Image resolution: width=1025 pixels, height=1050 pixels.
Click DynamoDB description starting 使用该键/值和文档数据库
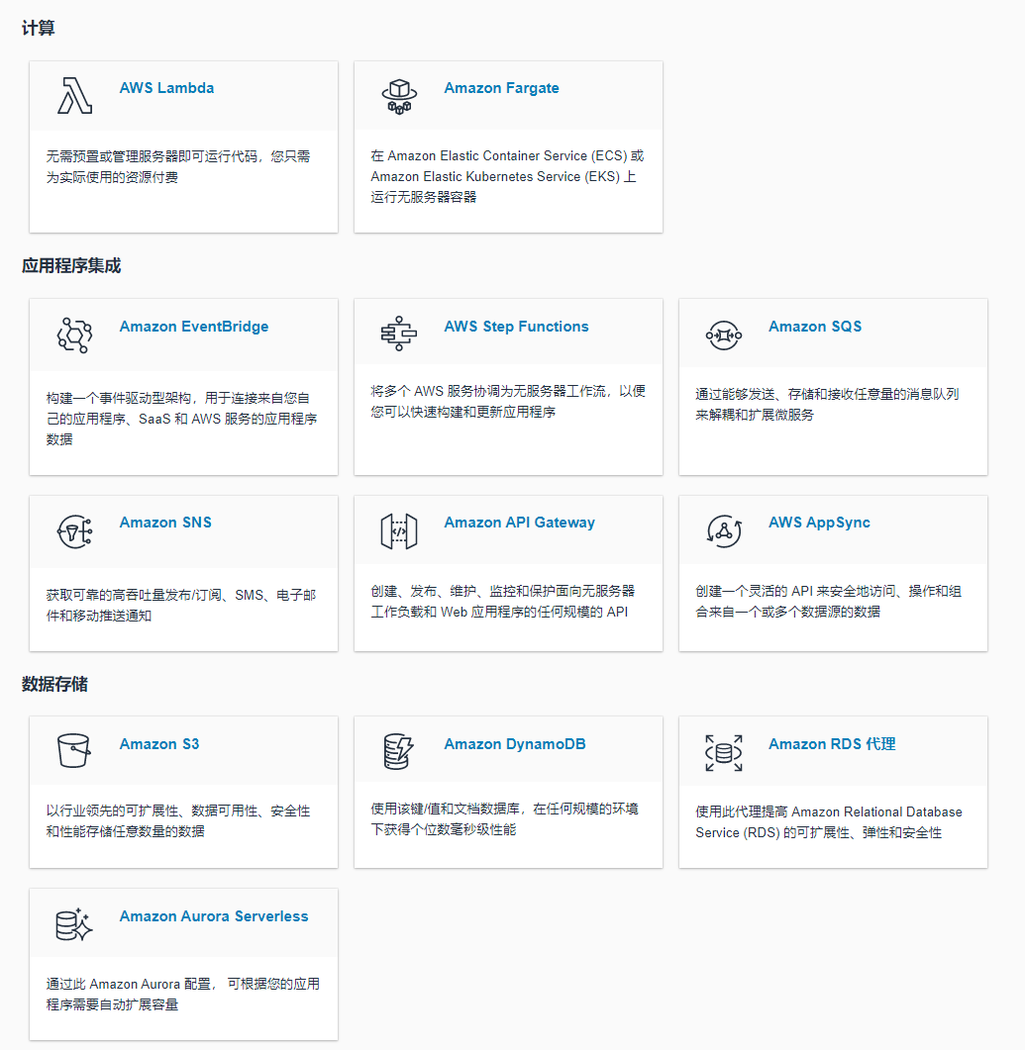click(504, 819)
